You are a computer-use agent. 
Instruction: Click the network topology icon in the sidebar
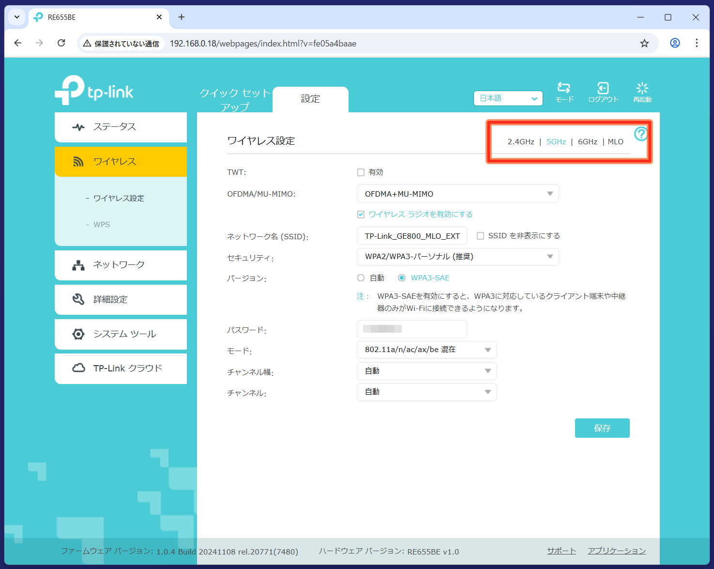coord(78,265)
